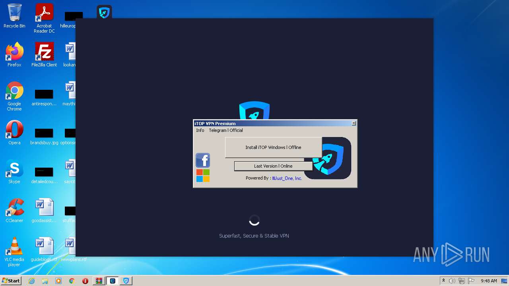Switch to the dark iTOP VPN taskbar button
This screenshot has height=286, width=509.
tap(113, 281)
